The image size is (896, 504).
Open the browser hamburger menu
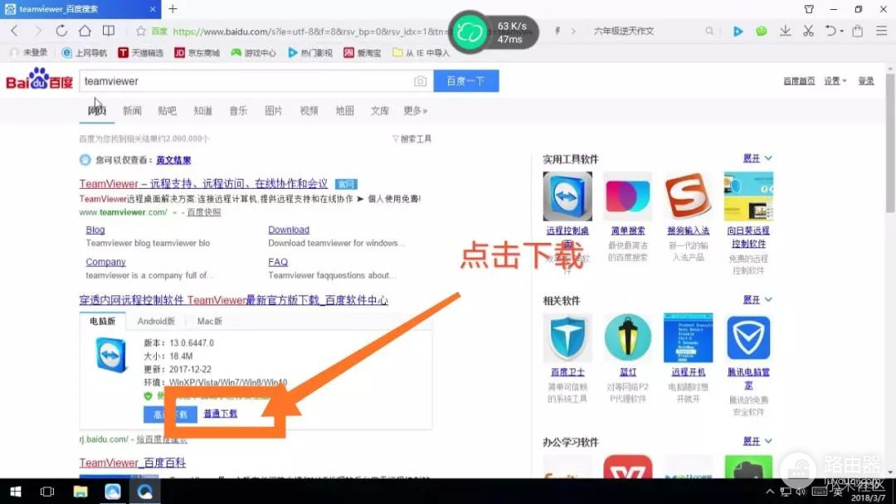click(882, 31)
